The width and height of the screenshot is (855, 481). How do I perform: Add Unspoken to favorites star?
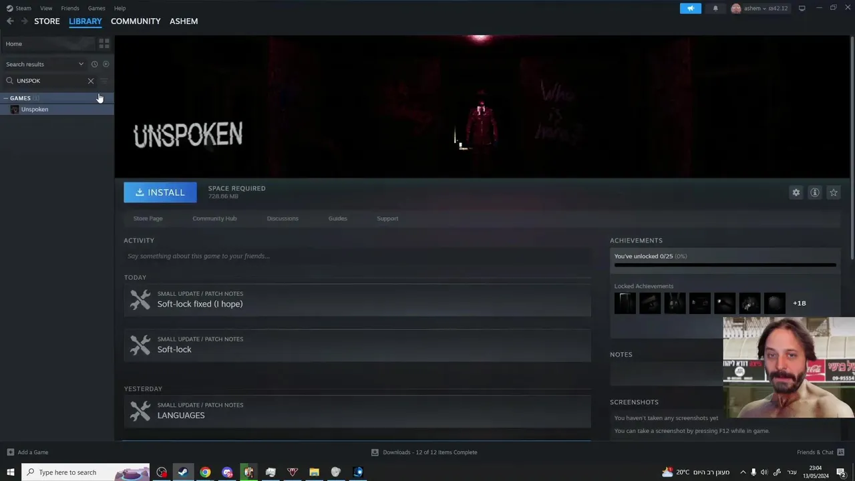pos(834,192)
